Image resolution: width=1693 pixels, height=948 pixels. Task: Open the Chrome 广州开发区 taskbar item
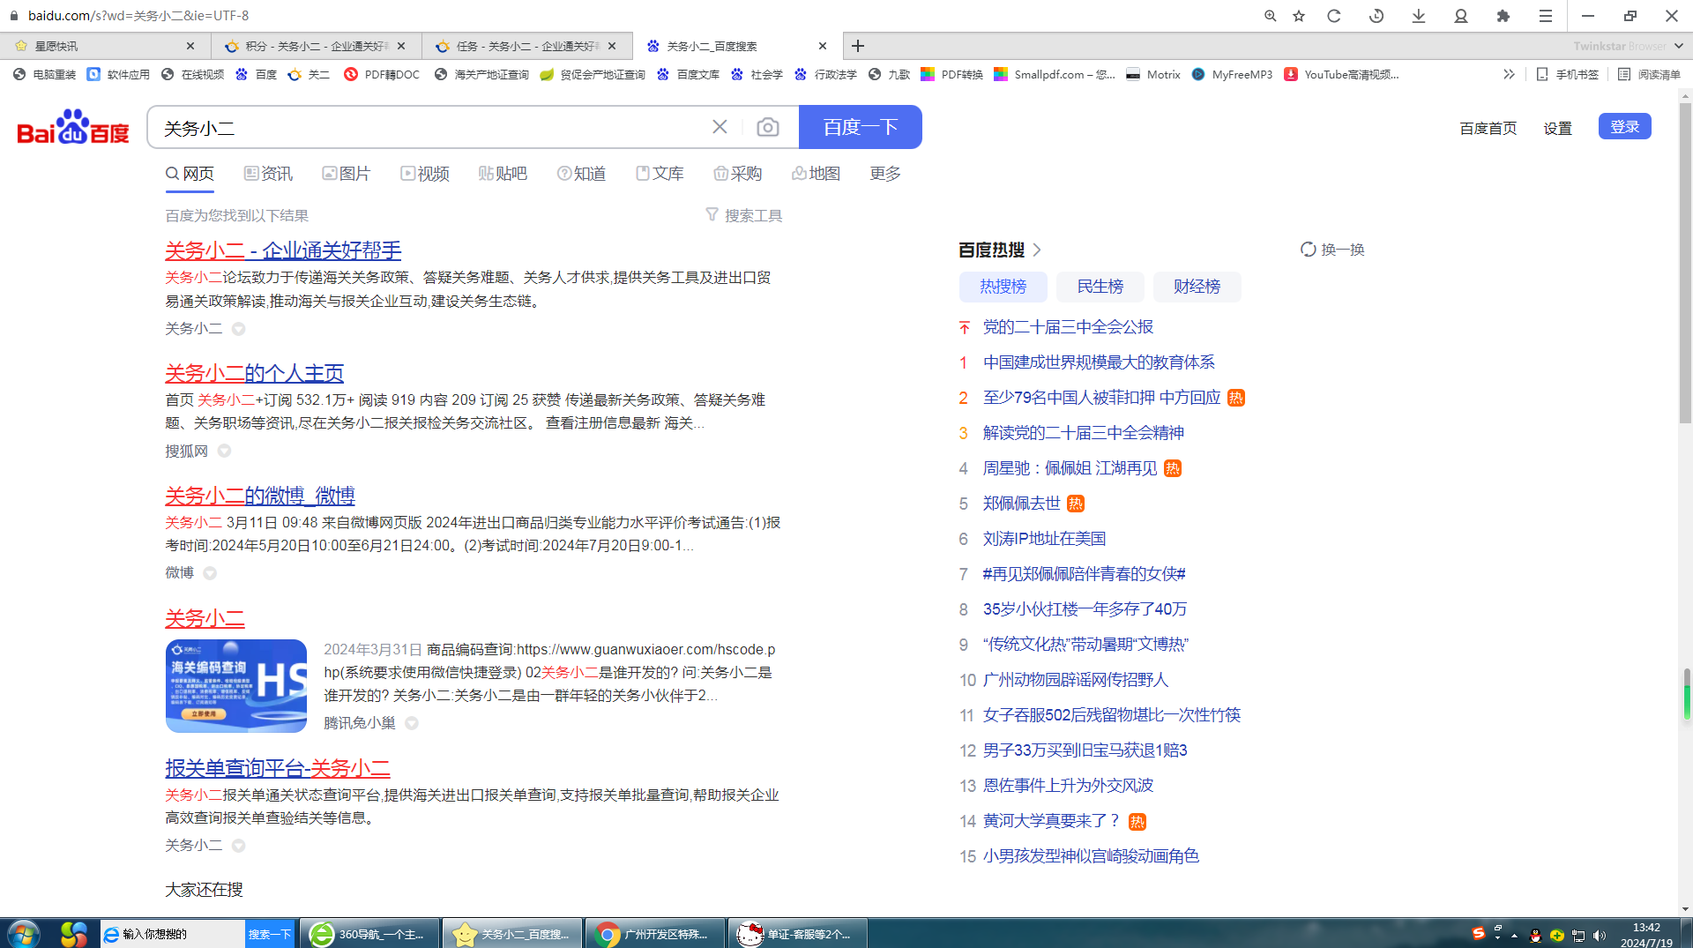(654, 934)
